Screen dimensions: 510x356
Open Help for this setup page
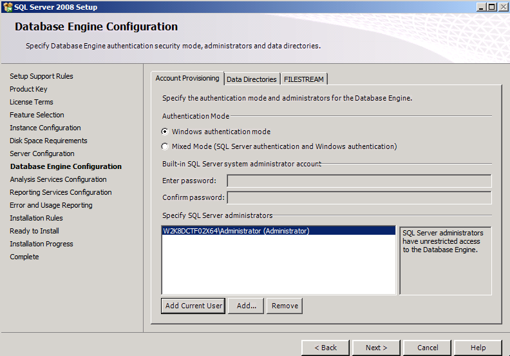coord(478,348)
